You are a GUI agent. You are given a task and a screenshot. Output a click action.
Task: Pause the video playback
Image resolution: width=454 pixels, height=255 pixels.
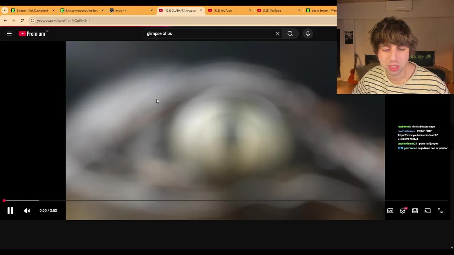(10, 211)
